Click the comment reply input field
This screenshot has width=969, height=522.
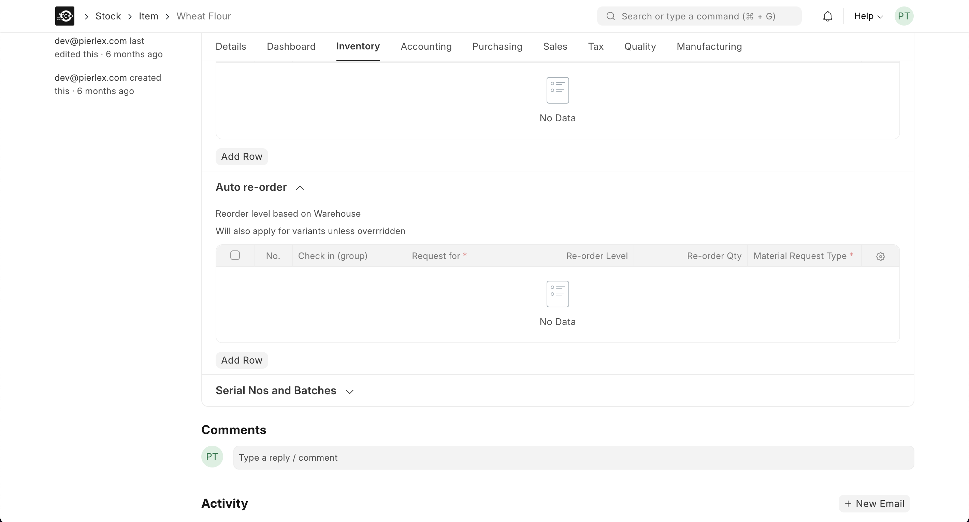point(573,457)
